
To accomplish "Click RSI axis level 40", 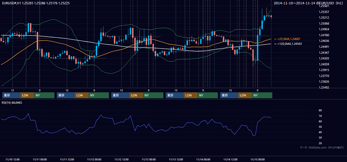I will [320, 132].
